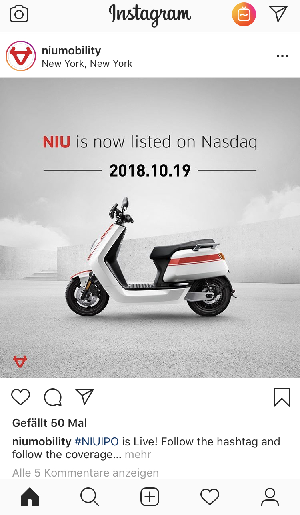
Task: Open direct messages paper plane in header
Action: tap(278, 14)
